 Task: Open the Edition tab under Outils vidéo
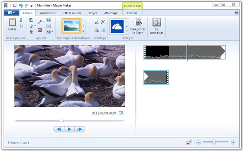[132, 13]
